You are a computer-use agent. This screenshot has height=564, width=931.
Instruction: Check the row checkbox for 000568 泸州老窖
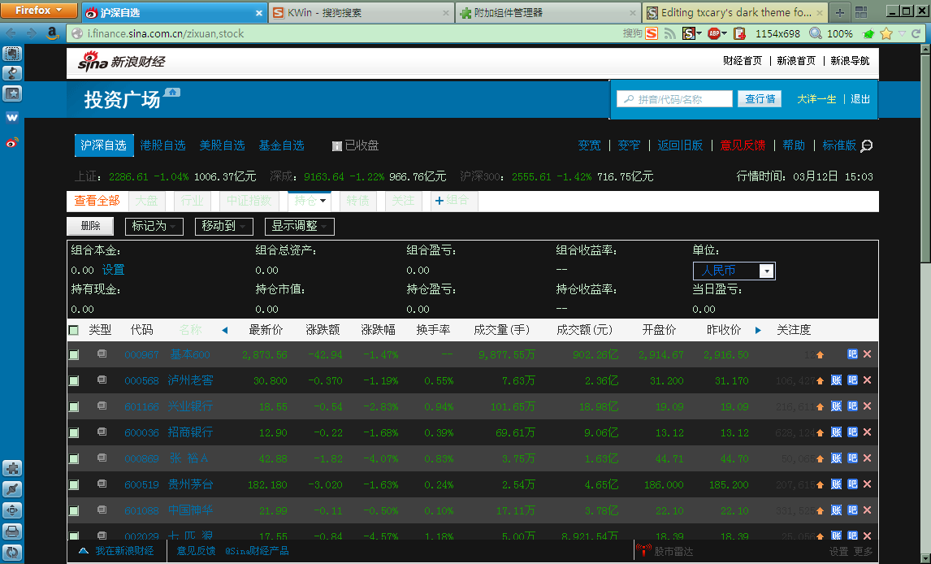pos(75,380)
